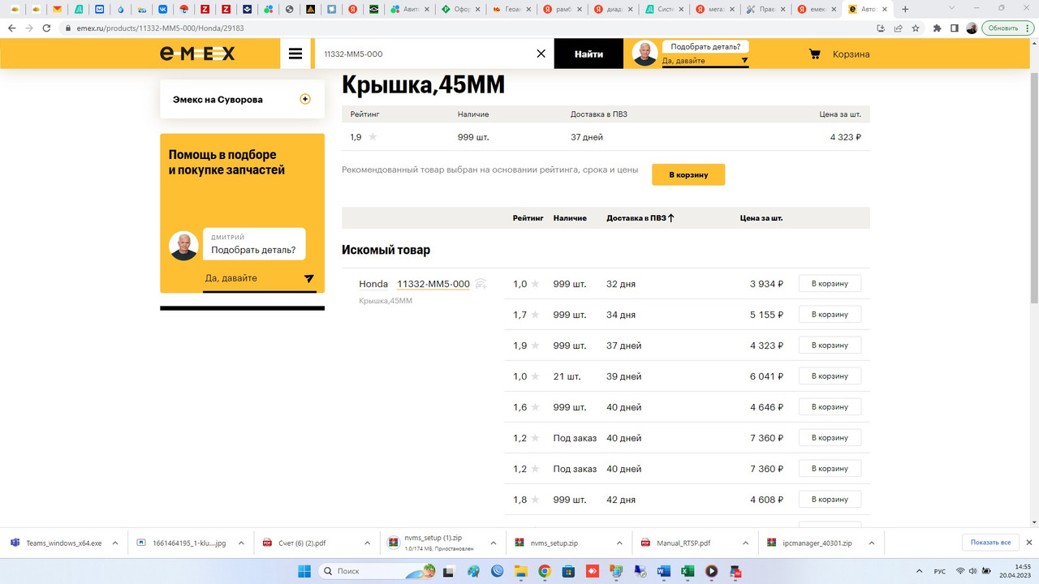Viewport: 1039px width, 584px height.
Task: Click the Emex logo in header
Action: [x=197, y=54]
